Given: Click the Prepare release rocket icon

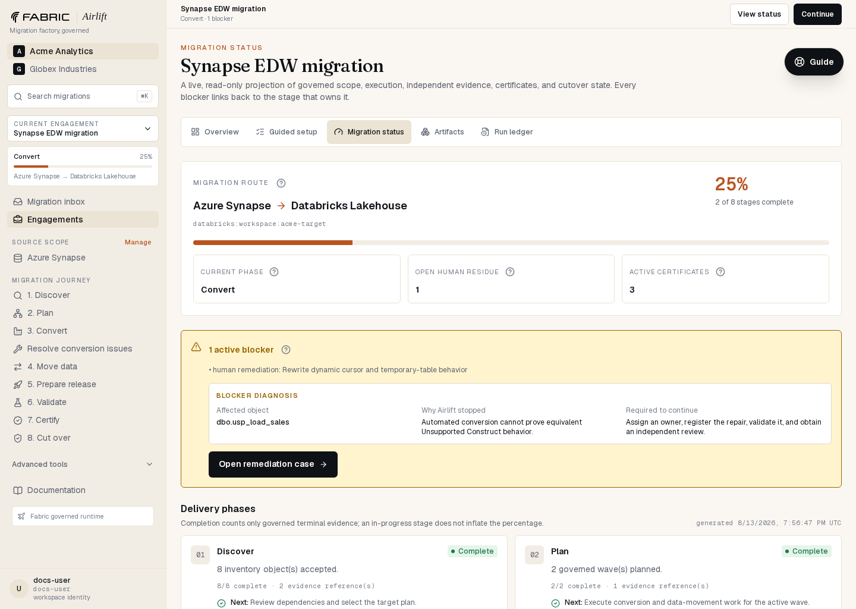Looking at the screenshot, I should coord(18,384).
